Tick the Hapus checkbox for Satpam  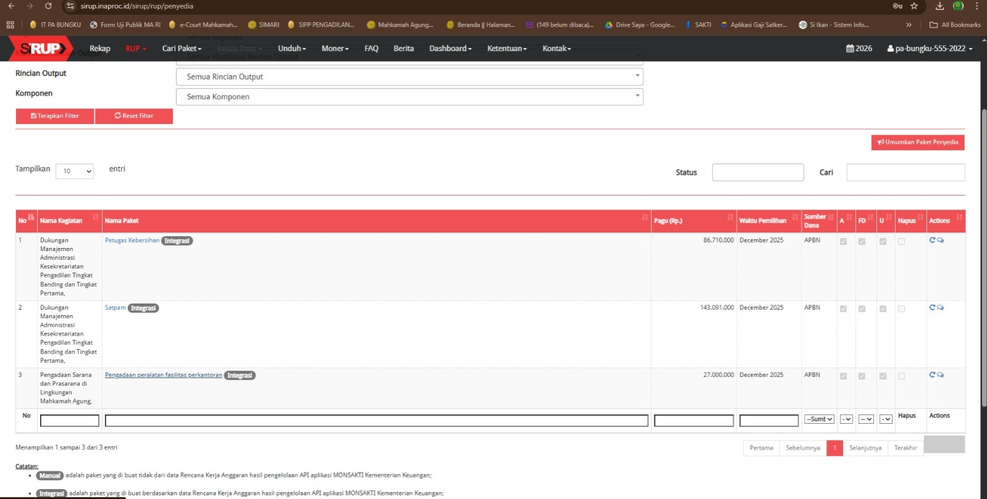pyautogui.click(x=901, y=308)
